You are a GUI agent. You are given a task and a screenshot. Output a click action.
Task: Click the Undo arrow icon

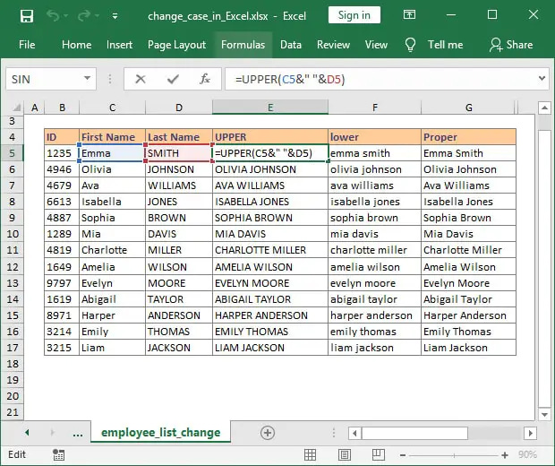[x=54, y=16]
